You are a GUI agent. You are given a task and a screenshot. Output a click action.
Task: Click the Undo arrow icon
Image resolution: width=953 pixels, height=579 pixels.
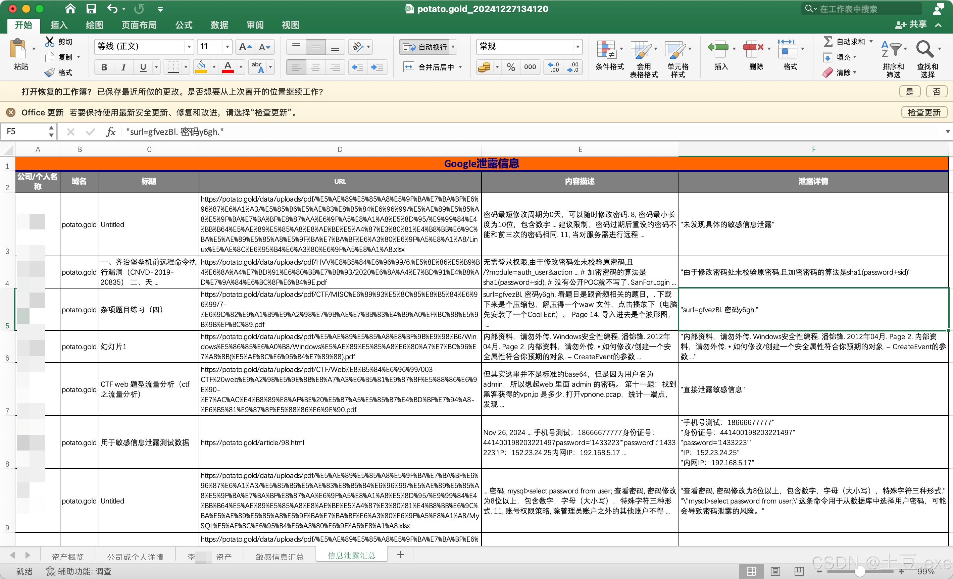tap(112, 8)
